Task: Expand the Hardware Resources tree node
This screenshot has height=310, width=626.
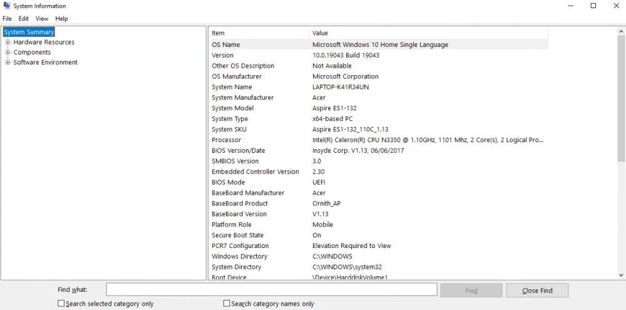Action: [x=8, y=43]
